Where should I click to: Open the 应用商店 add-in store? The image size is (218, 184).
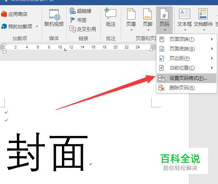14,14
